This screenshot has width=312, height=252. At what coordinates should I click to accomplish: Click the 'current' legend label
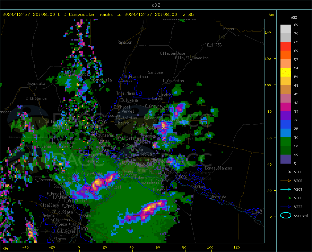[x=301, y=215]
